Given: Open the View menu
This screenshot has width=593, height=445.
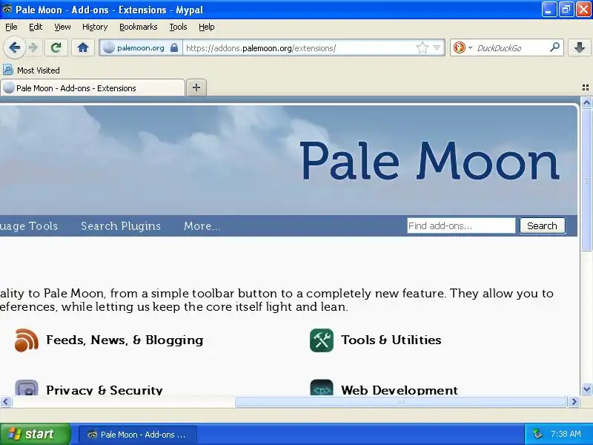Looking at the screenshot, I should pos(62,27).
